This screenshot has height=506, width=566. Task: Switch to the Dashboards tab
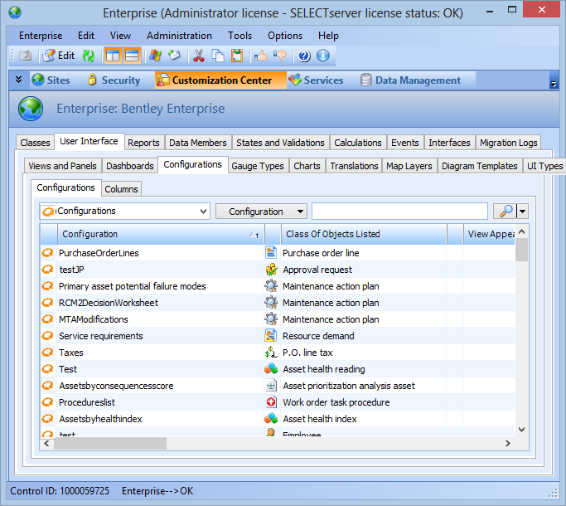(x=130, y=166)
